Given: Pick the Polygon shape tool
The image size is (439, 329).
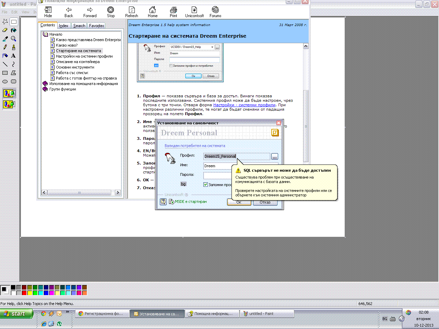Looking at the screenshot, I should pyautogui.click(x=14, y=73).
